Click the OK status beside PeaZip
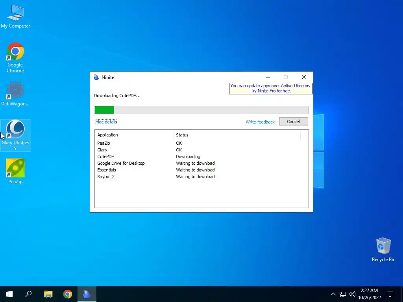This screenshot has width=403, height=302. (179, 143)
